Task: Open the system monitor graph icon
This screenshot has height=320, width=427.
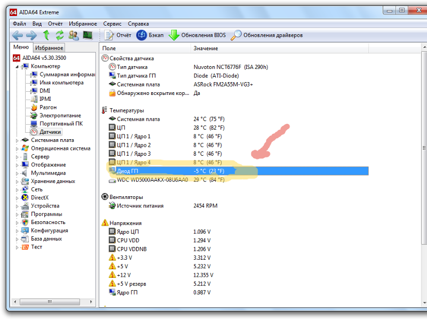Action: [x=88, y=35]
